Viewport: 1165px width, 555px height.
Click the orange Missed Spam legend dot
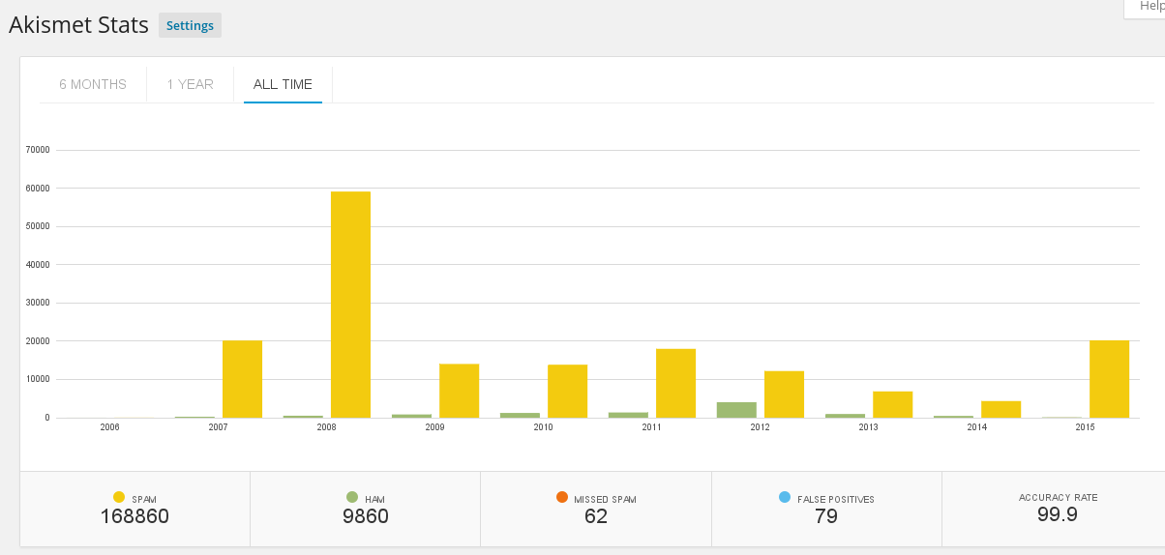[562, 497]
